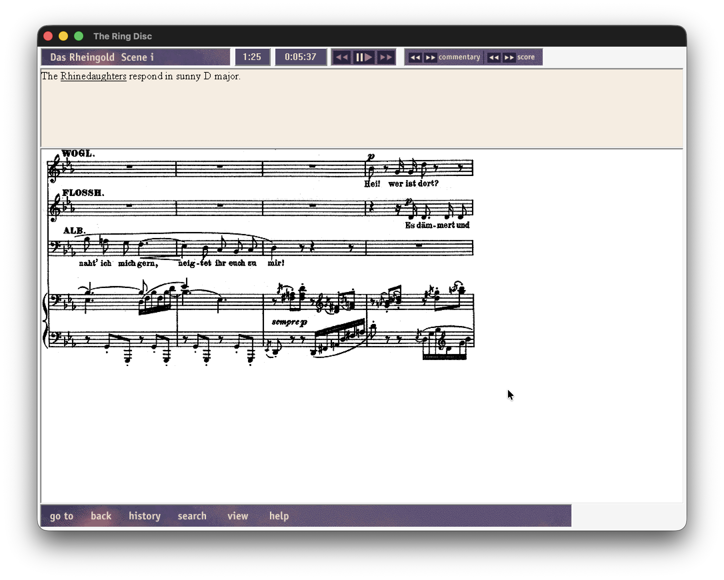Click the lyric 'Es däm-mert und'
Viewport: 724px width, 580px height.
point(437,225)
